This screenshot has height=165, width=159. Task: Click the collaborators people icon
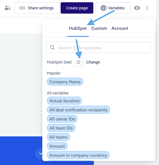(8, 8)
